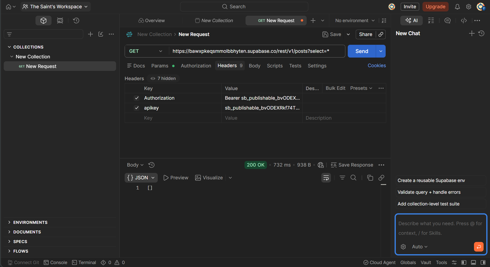
Task: Start a new AI chat with plus
Action: click(472, 33)
